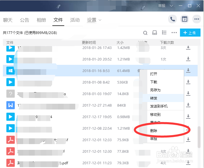Sort by 文件 name column header
Viewport: 204px width, 168px height.
point(10,42)
